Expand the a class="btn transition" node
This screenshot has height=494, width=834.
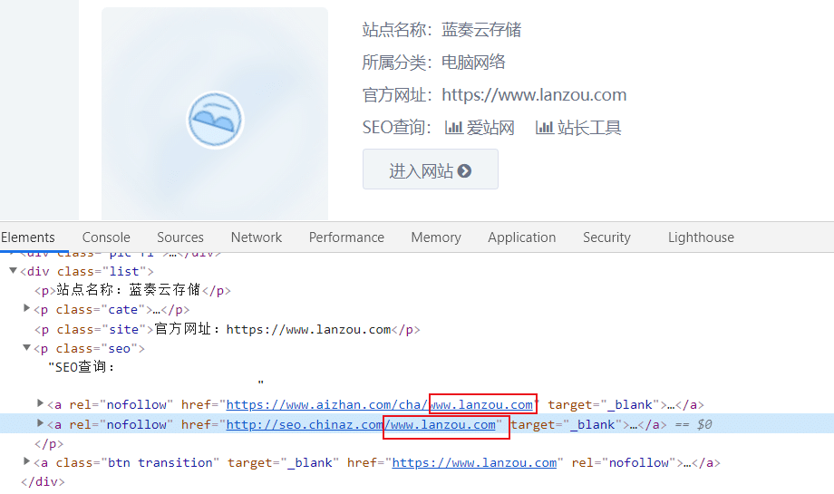click(27, 462)
